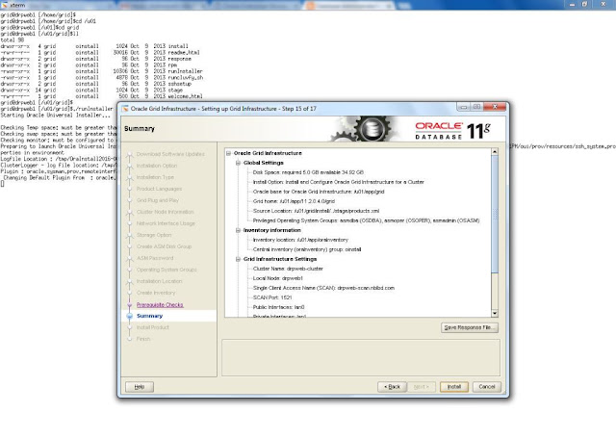
Task: Select the Install Option summary row
Action: pyautogui.click(x=338, y=182)
